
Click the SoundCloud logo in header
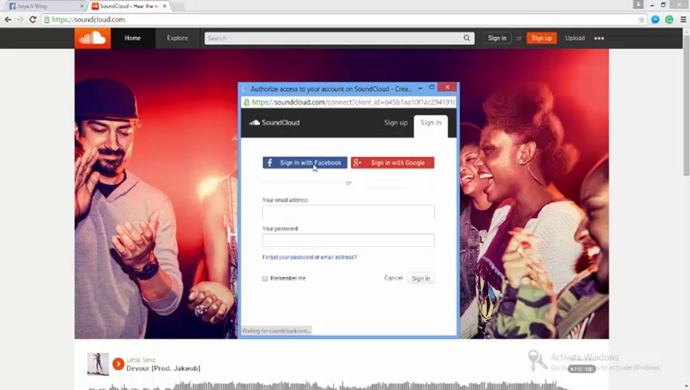(92, 38)
